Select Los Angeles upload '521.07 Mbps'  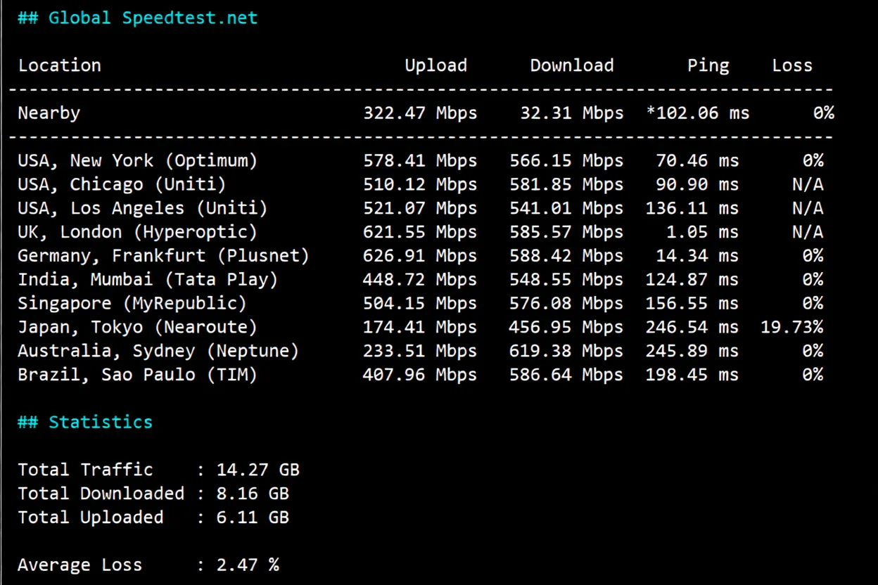click(420, 209)
